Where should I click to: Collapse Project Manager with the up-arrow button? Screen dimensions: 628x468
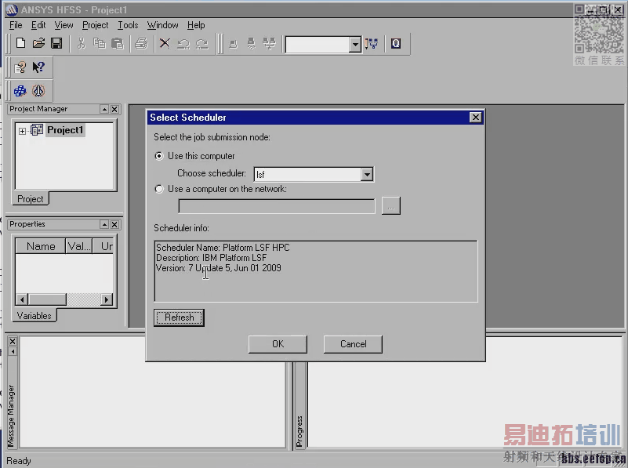point(104,109)
